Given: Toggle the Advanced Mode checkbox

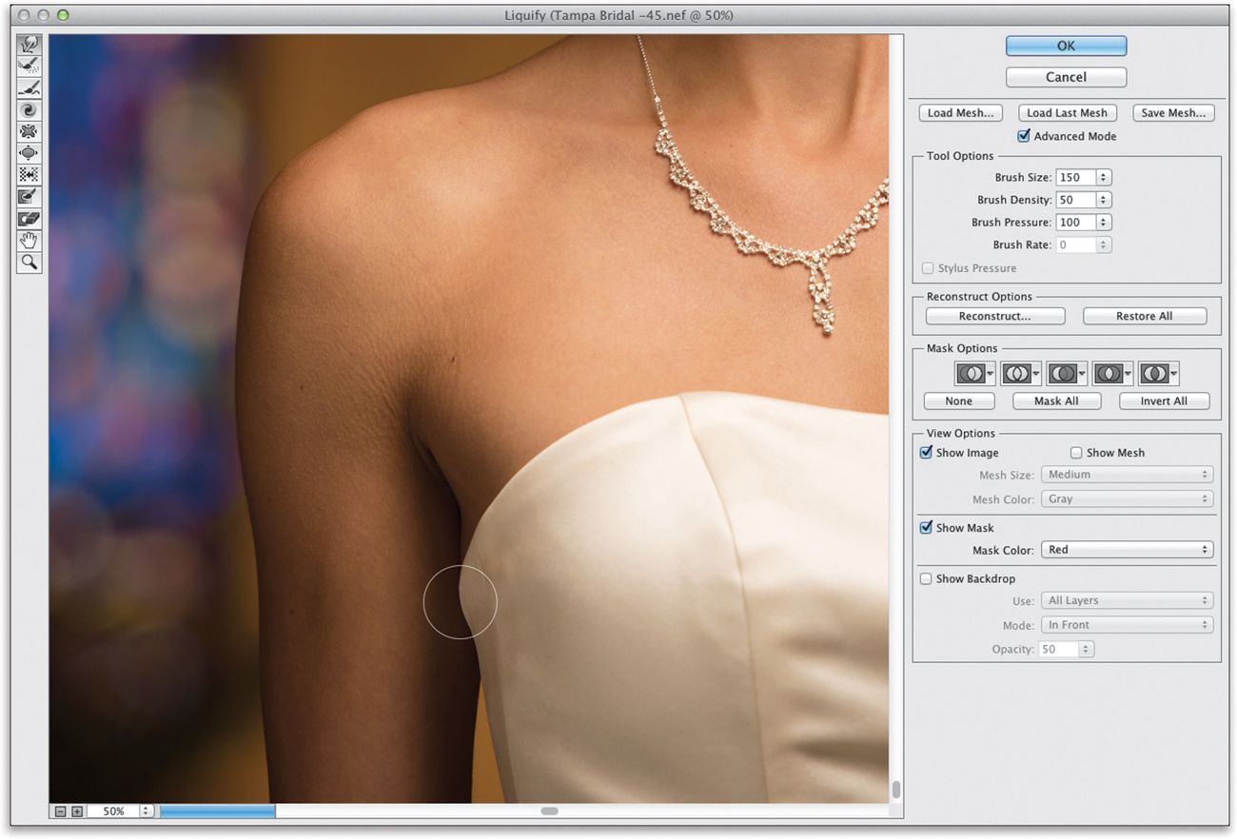Looking at the screenshot, I should click(x=1024, y=136).
